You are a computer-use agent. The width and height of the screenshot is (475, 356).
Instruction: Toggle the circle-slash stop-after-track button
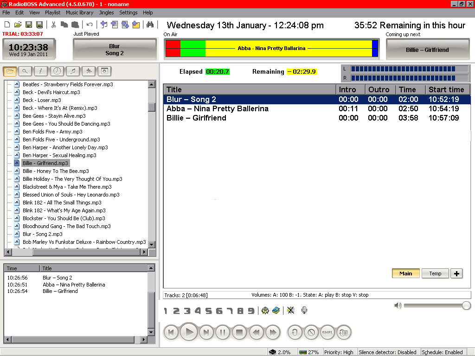(x=311, y=332)
